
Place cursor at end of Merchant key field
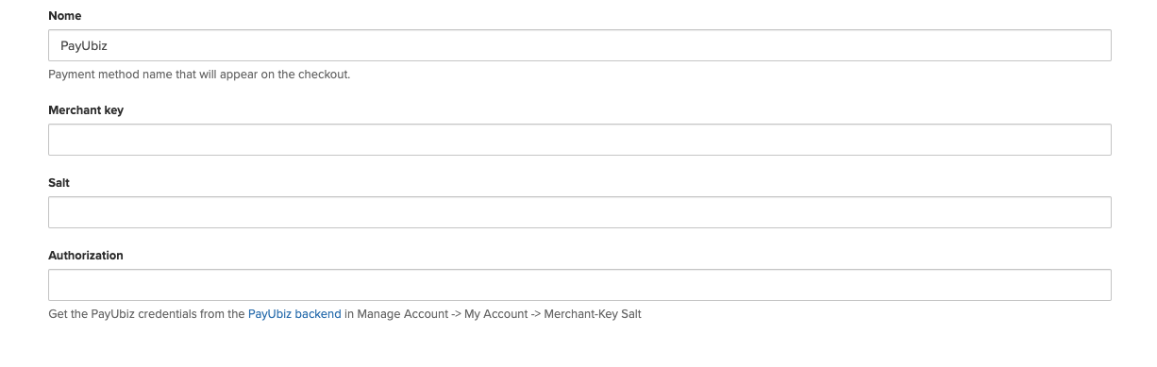tap(1099, 140)
